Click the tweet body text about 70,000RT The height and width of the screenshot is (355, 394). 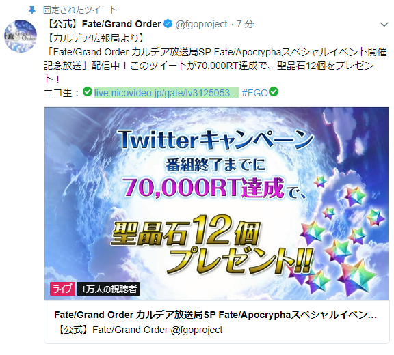coord(215,66)
